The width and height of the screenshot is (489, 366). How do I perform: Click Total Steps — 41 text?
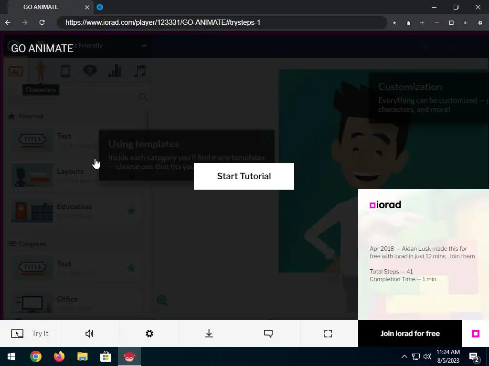[391, 271]
